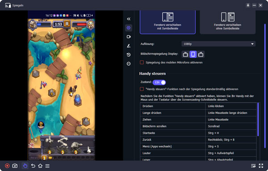The image size is (268, 171).
Task: Click the back arrow phone button
Action: coord(33,166)
